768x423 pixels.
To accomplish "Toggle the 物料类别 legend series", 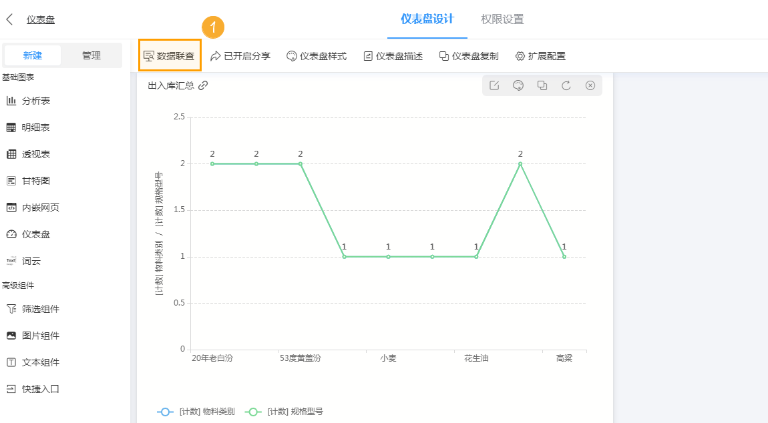I will pyautogui.click(x=196, y=412).
